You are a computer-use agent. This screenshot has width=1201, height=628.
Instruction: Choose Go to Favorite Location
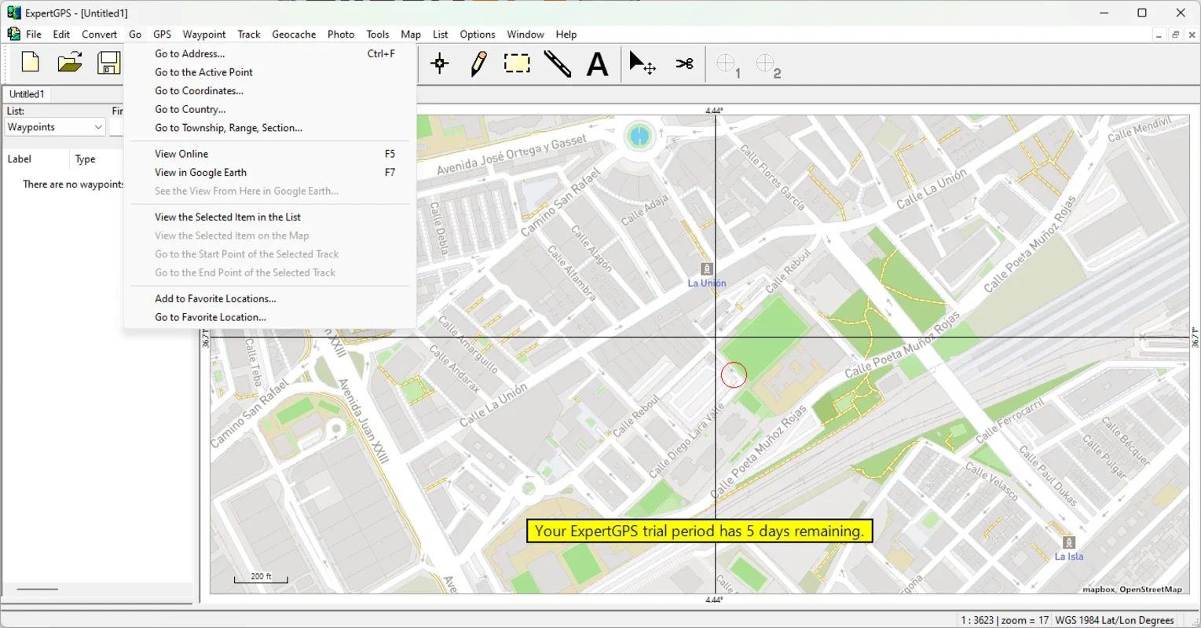[269, 317]
